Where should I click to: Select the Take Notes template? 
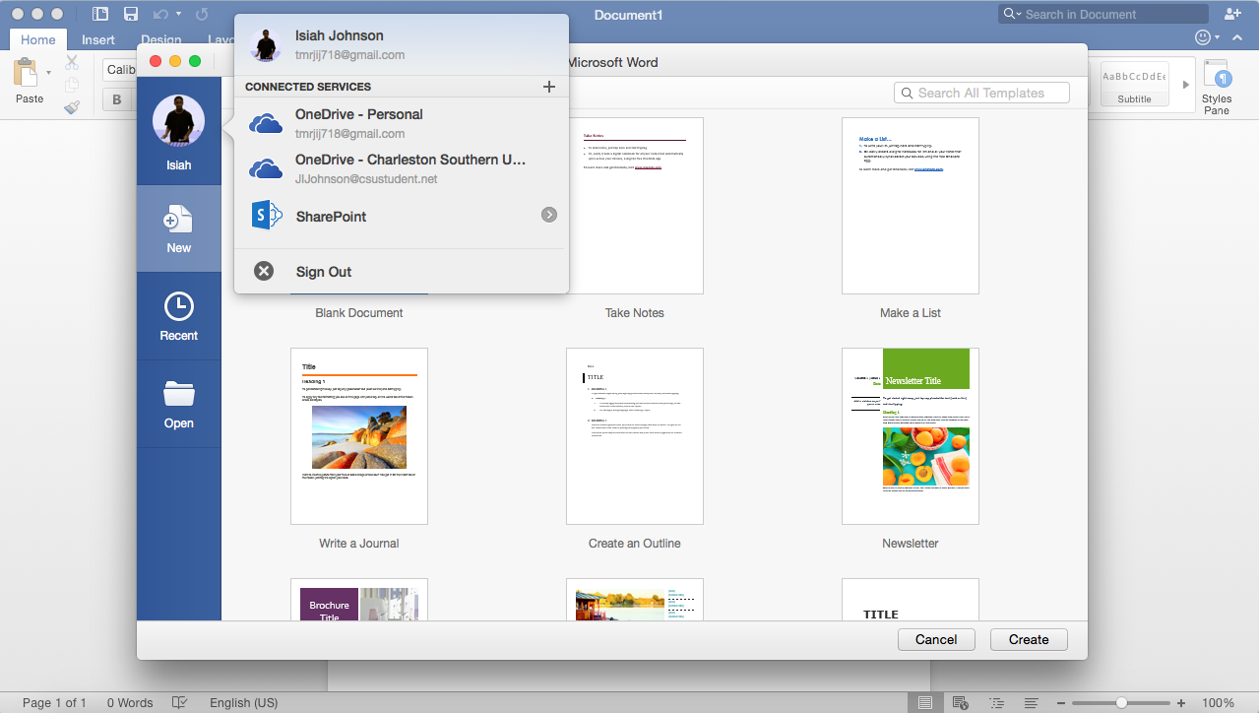[635, 206]
